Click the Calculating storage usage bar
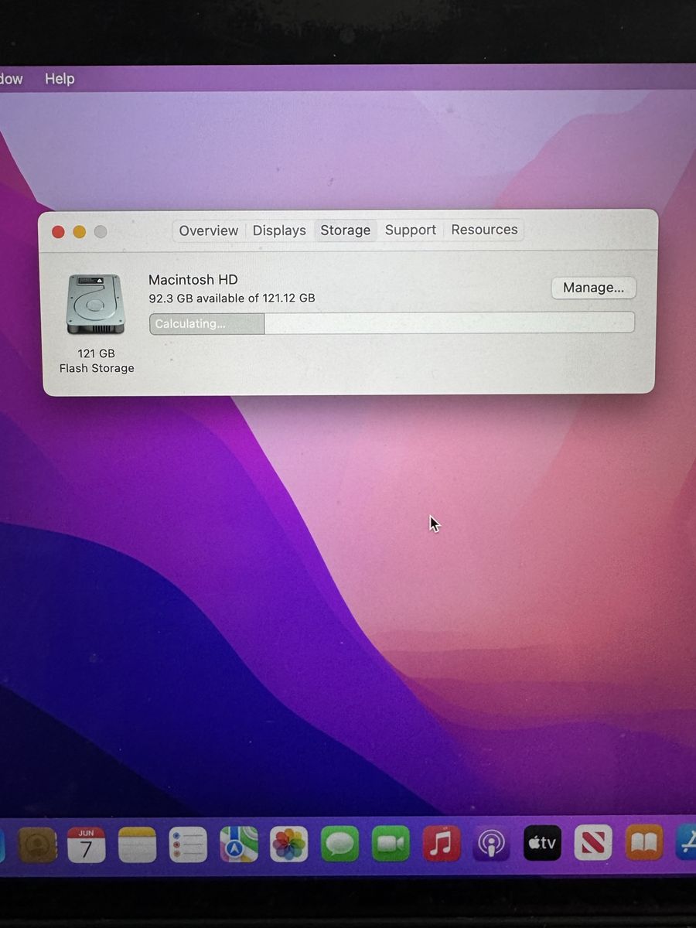The image size is (696, 928). [x=392, y=323]
